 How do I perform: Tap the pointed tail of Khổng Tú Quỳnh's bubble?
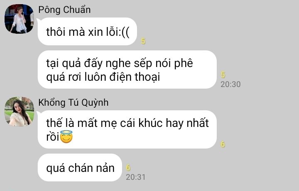click(x=38, y=114)
